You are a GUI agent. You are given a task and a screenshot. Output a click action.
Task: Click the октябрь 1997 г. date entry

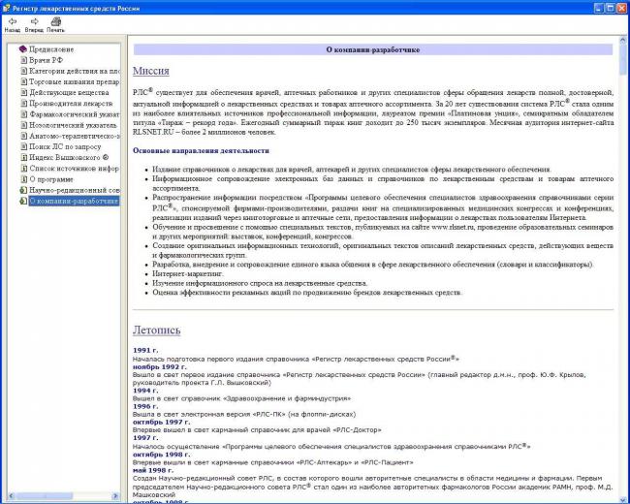[162, 422]
